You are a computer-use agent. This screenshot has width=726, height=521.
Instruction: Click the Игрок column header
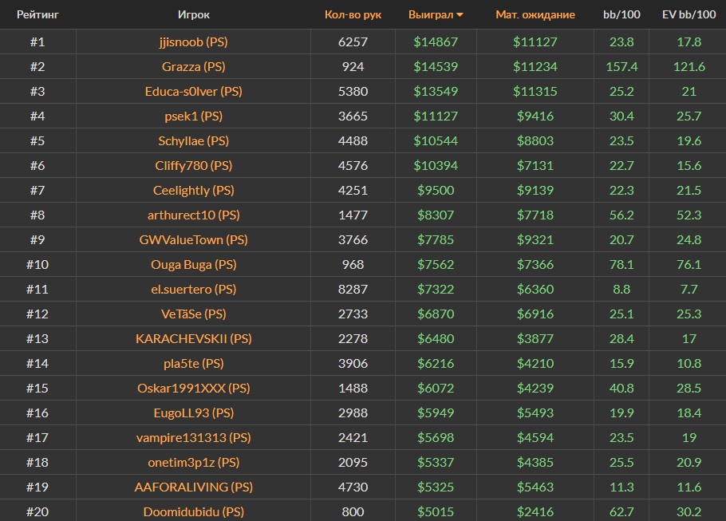click(194, 14)
